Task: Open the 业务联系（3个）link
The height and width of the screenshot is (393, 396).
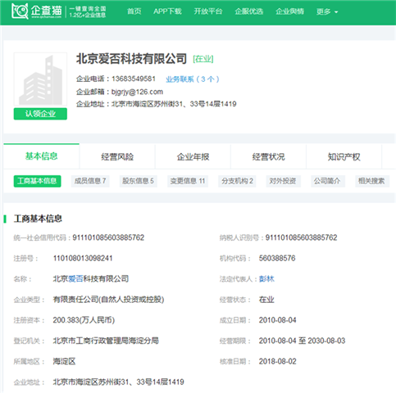Action: click(193, 79)
